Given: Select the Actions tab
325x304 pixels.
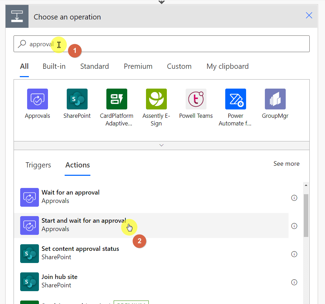Looking at the screenshot, I should point(78,165).
